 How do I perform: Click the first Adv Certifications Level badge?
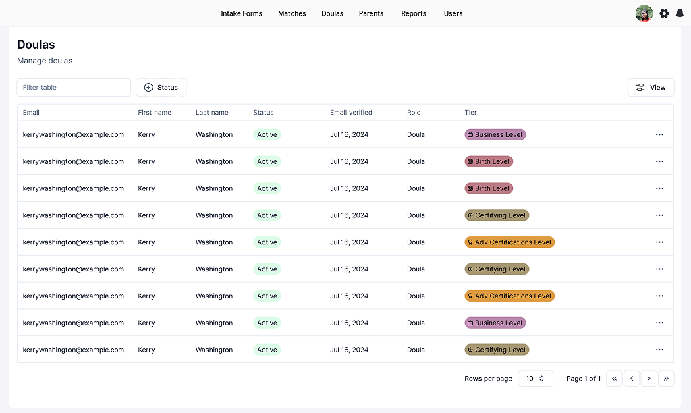pyautogui.click(x=509, y=242)
